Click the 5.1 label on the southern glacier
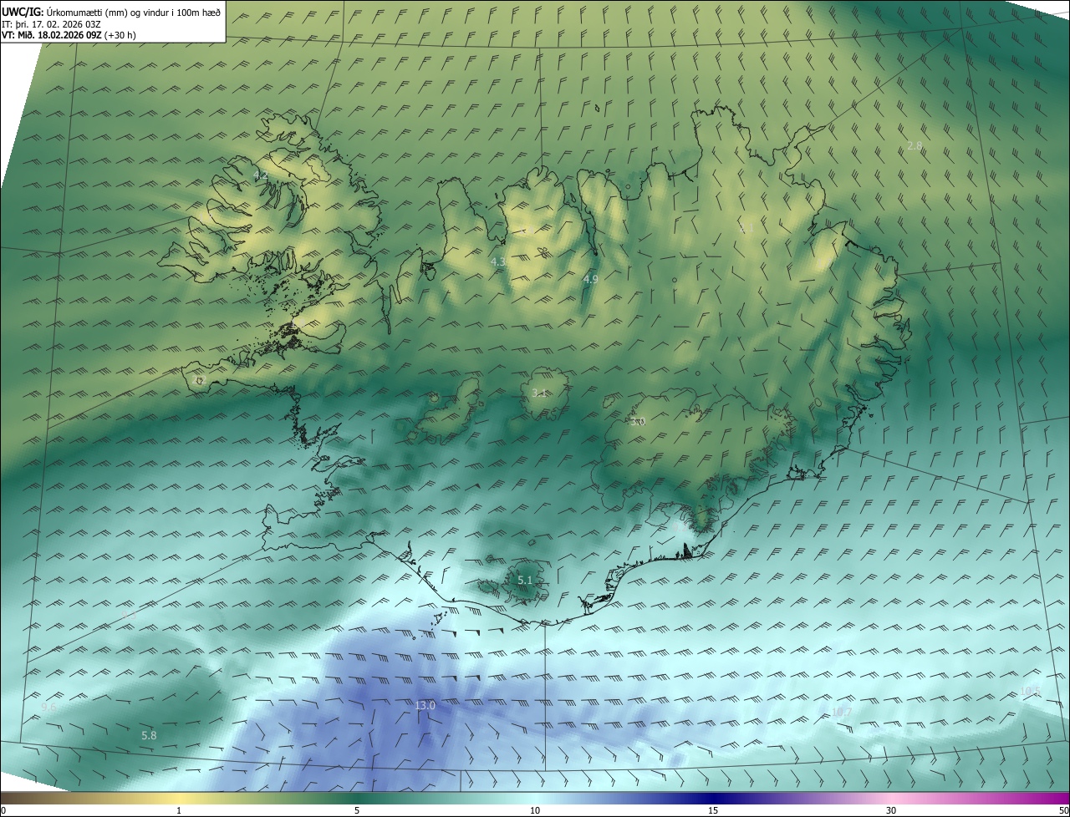The height and width of the screenshot is (817, 1070). pos(525,580)
